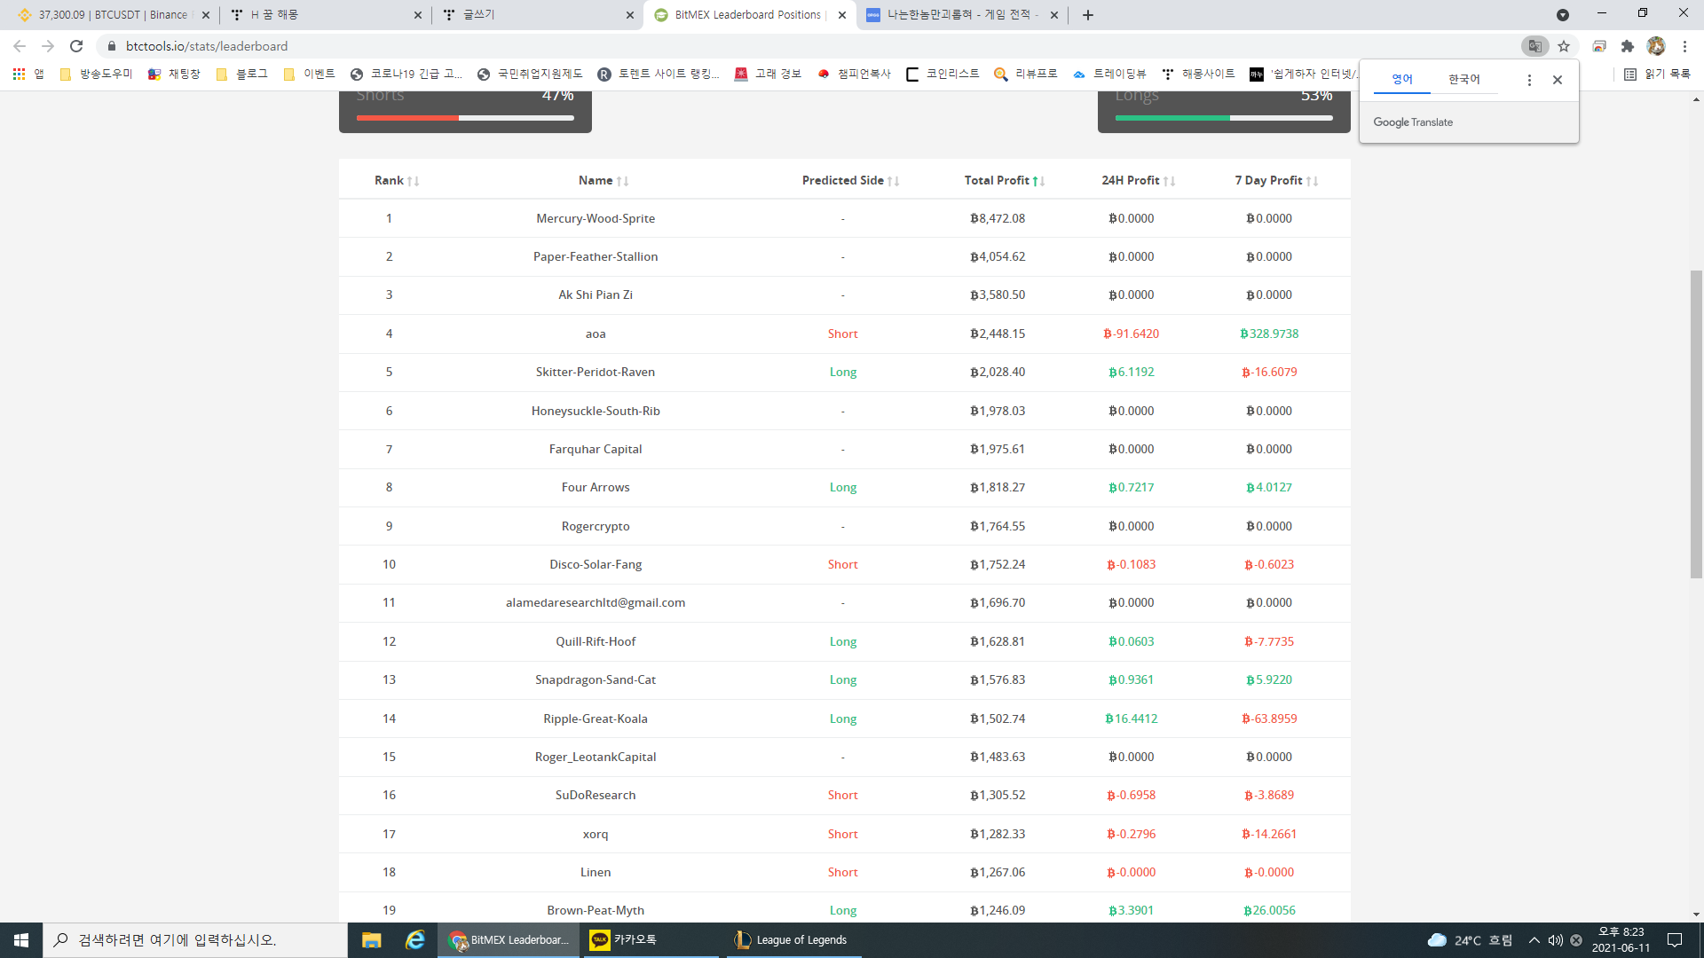1704x958 pixels.
Task: Sort leaderboard by Rank column
Action: 396,180
